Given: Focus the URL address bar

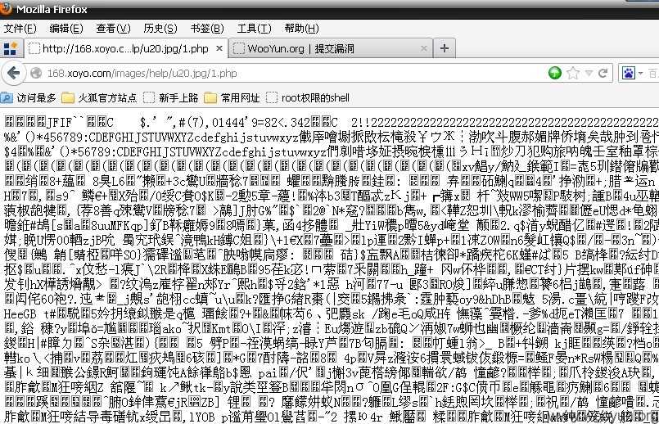Looking at the screenshot, I should coord(294,73).
